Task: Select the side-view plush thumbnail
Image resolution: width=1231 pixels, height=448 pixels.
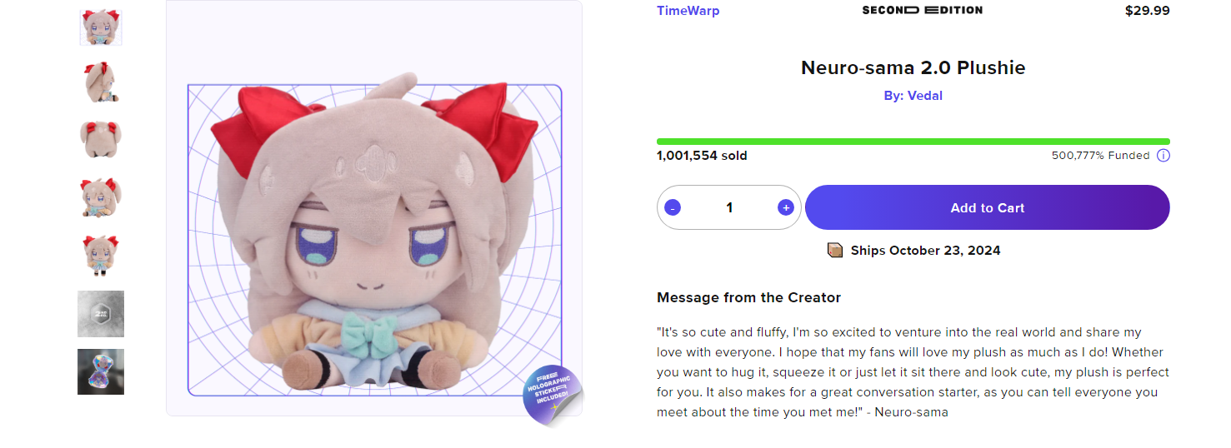Action: 101,82
